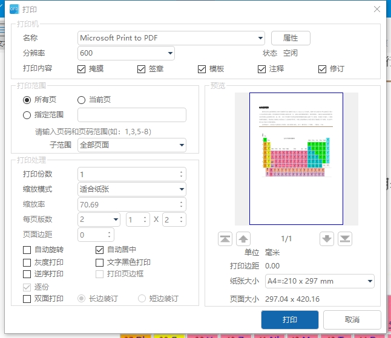Toggle the 双面打印 checkbox
This screenshot has width=391, height=338.
tap(27, 299)
